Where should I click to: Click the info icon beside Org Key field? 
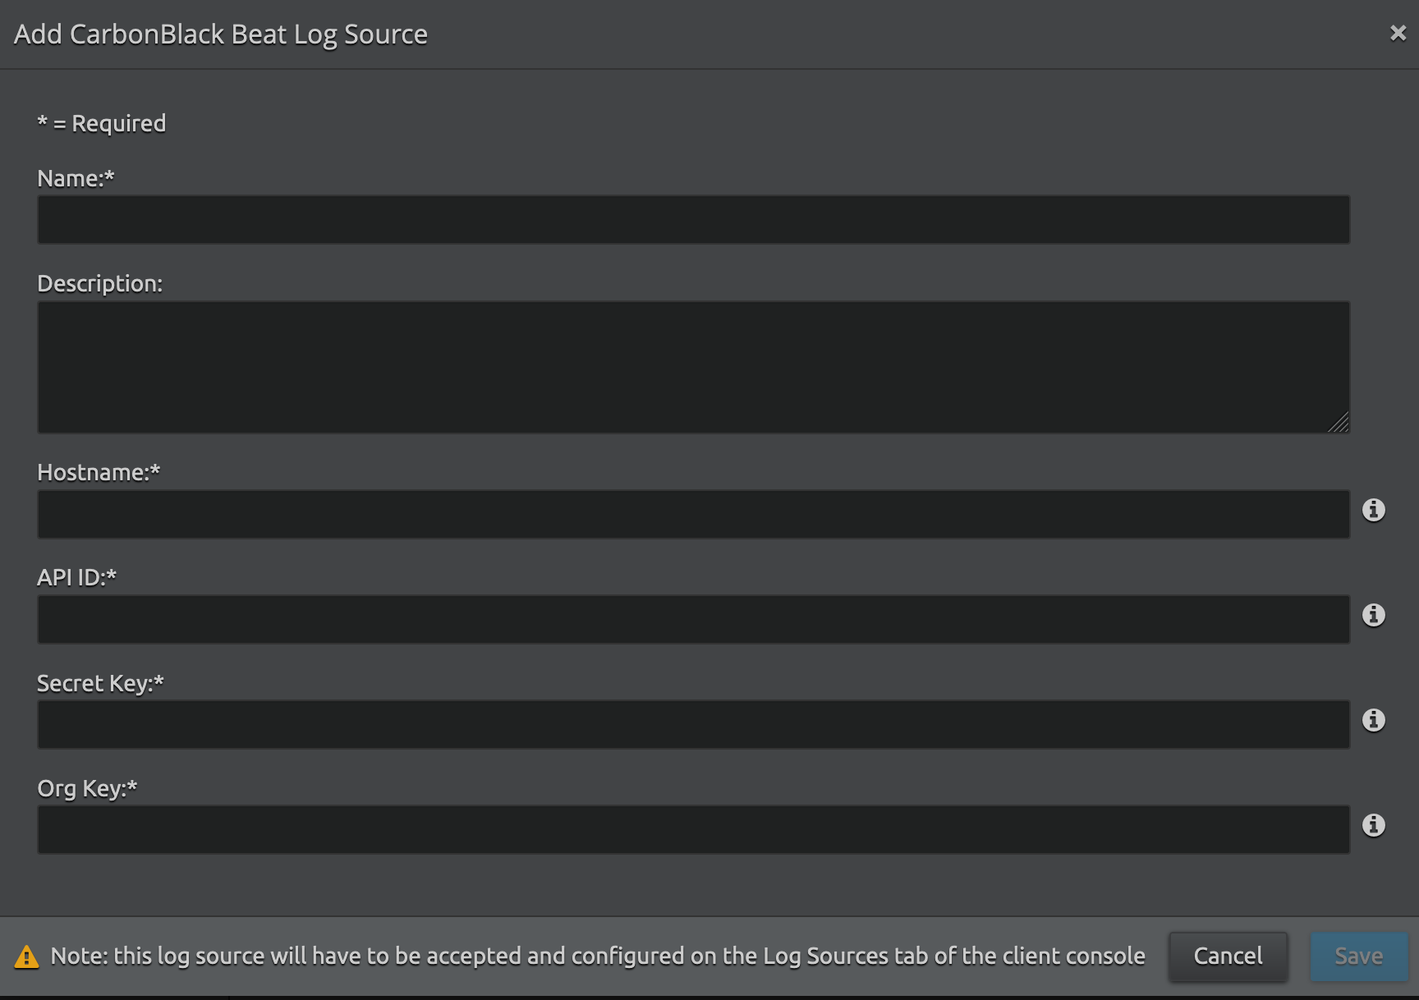[x=1373, y=825]
